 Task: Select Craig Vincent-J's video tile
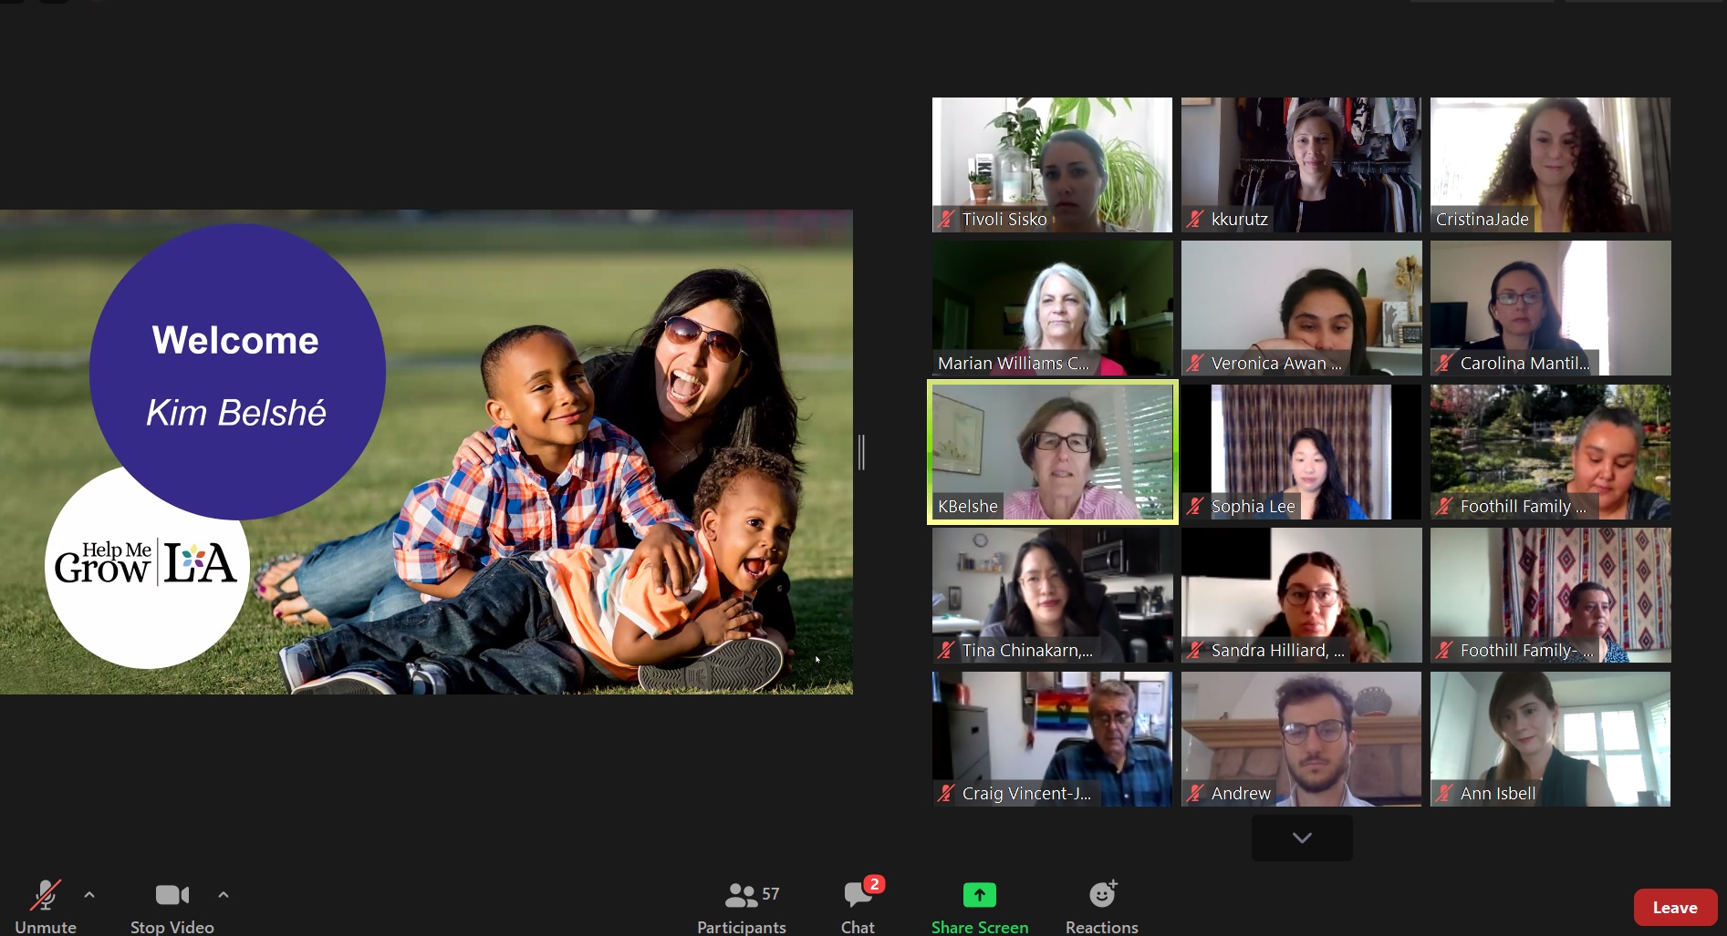coord(1052,739)
